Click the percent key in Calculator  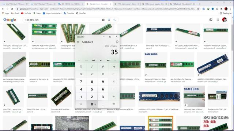point(81,67)
